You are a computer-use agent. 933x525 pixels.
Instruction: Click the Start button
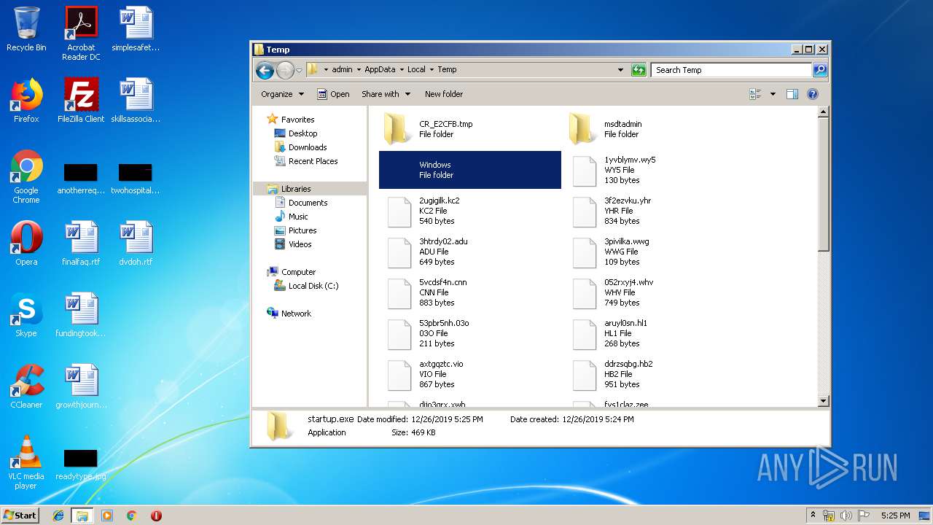pos(20,515)
